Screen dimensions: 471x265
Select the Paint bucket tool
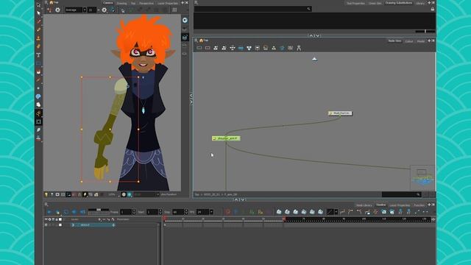click(x=38, y=72)
